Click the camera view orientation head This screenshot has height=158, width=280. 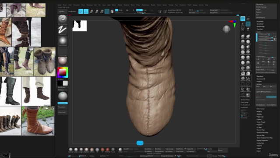pos(226,29)
